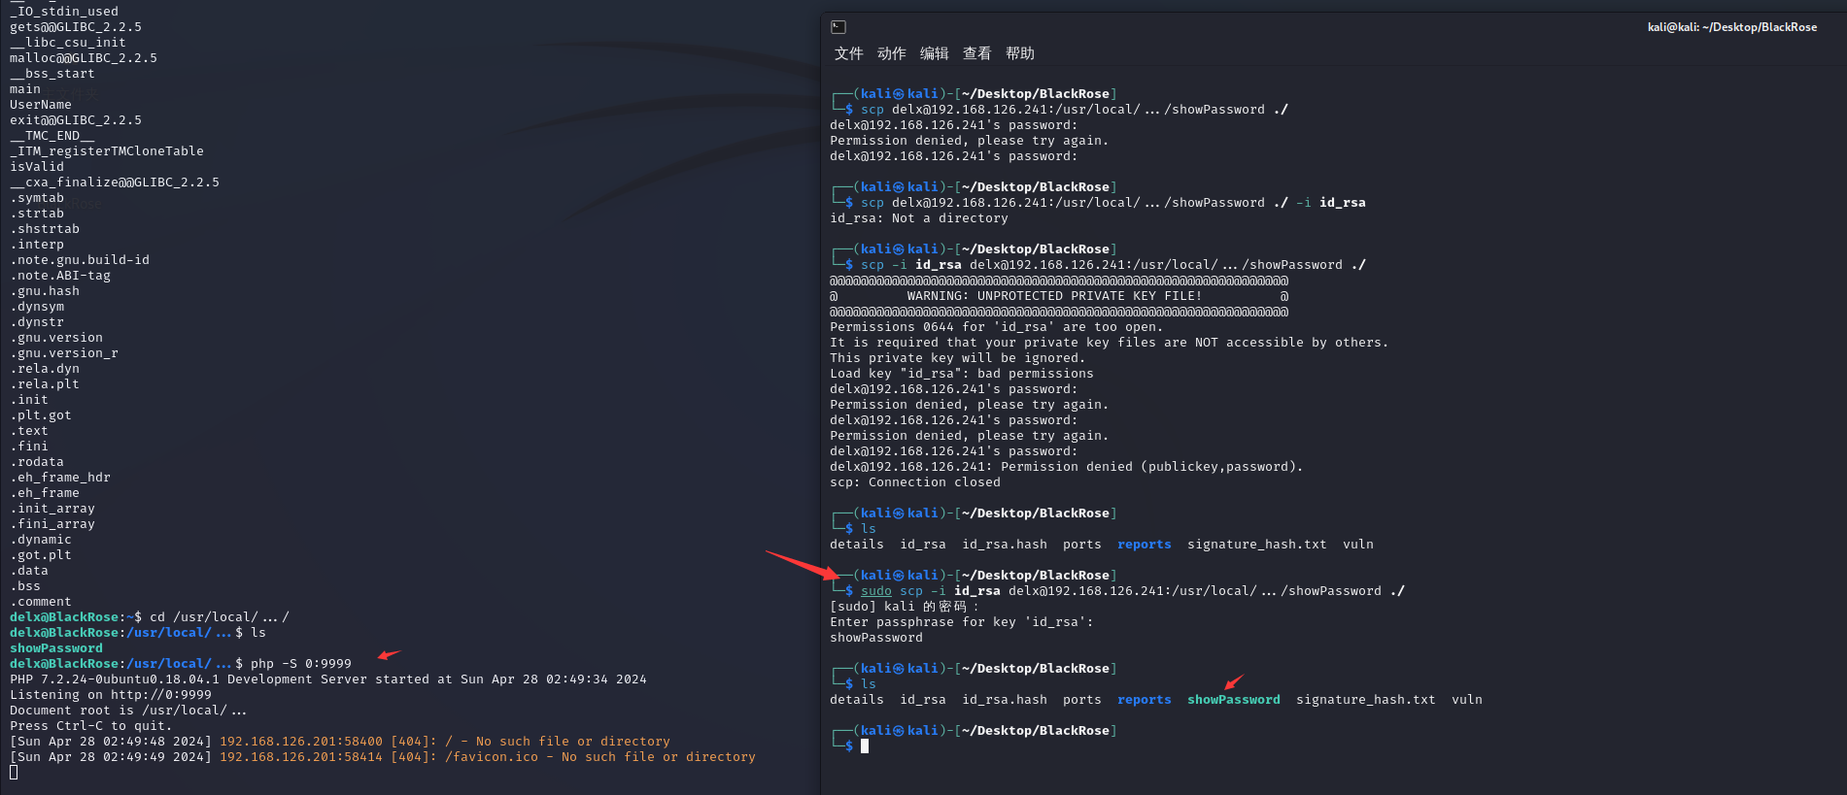Click the underlined sudo command word
Image resolution: width=1847 pixels, height=795 pixels.
click(x=875, y=591)
